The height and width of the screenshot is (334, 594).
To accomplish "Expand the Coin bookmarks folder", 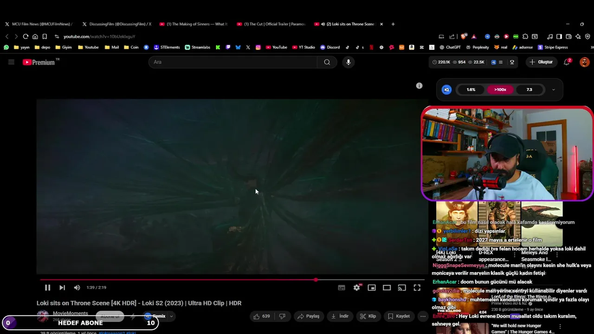I will tap(131, 47).
